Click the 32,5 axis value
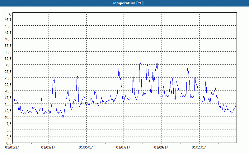This screenshot has height=155, width=249. click(x=8, y=59)
